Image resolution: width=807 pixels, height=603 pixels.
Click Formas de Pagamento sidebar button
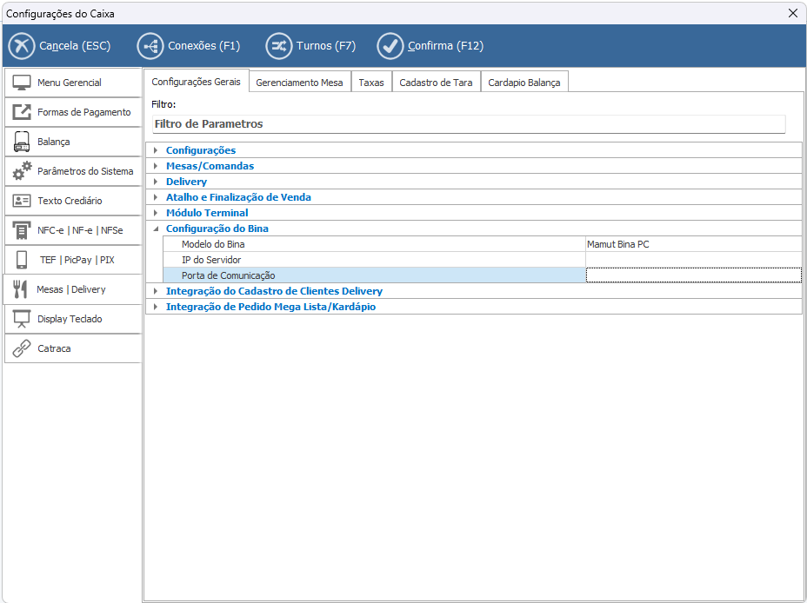click(72, 112)
